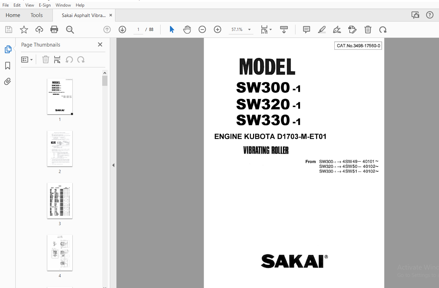This screenshot has width=439, height=288.
Task: Open the E-Sign menu
Action: pyautogui.click(x=45, y=5)
